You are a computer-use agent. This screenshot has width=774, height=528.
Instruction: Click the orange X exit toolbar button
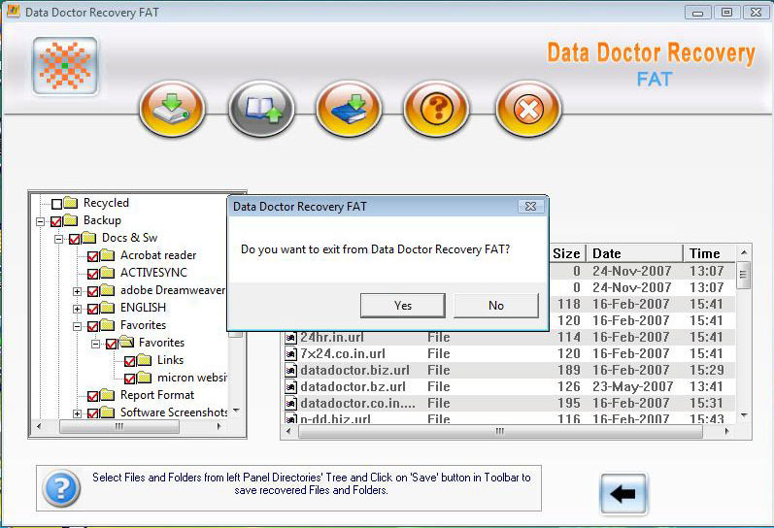tap(528, 108)
